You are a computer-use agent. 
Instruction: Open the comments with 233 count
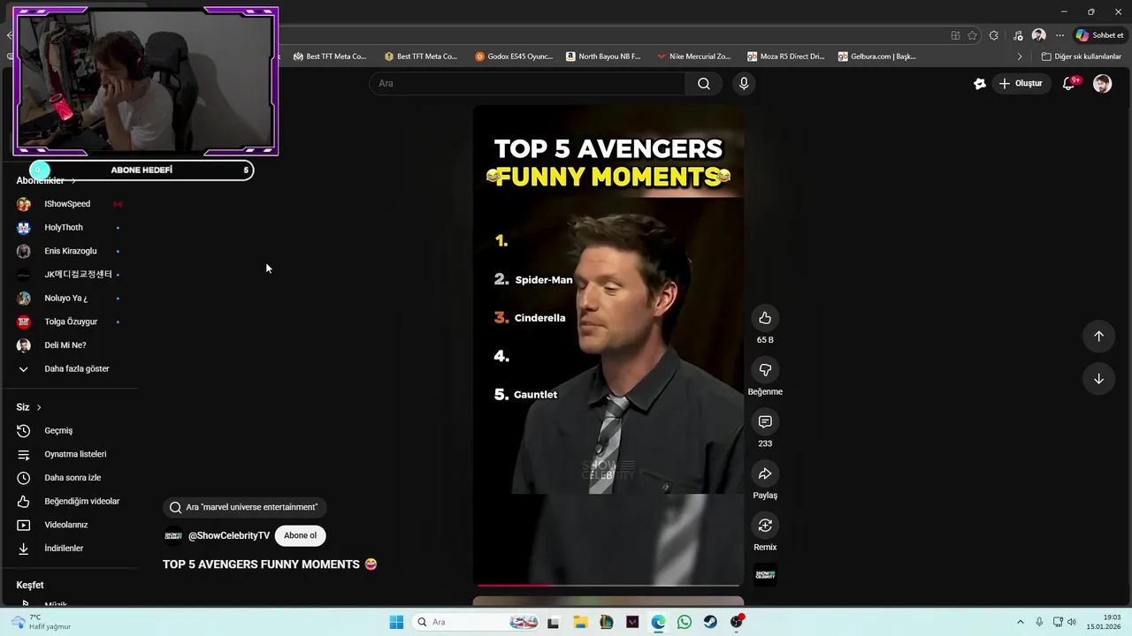765,421
